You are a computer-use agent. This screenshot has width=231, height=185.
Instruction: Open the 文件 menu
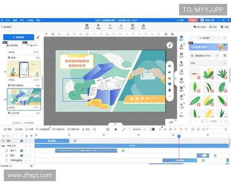(x=8, y=20)
